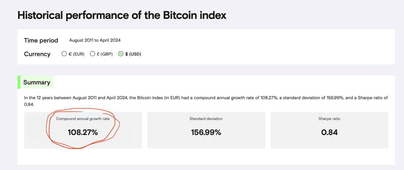The width and height of the screenshot is (404, 170).
Task: Click the "Sharpe ratio" card label
Action: [x=329, y=119]
